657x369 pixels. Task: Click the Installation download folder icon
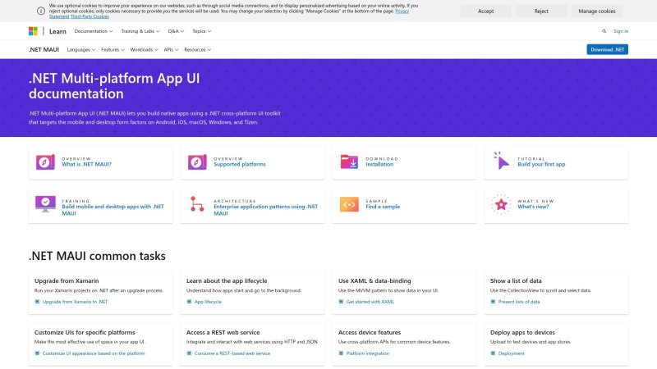[x=349, y=162]
